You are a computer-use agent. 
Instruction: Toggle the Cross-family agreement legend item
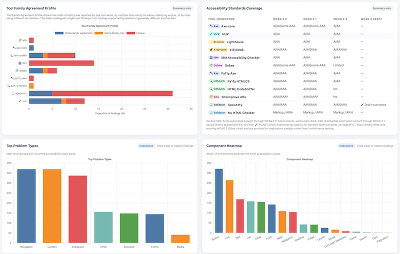(73, 33)
